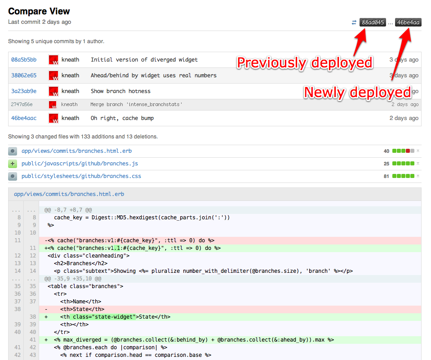Click 'Showing 3 changed files' summary text
431x360 pixels.
[83, 137]
